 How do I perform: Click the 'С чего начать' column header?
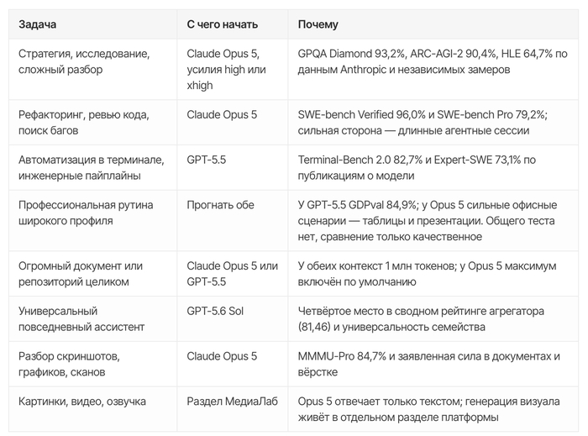[x=233, y=24]
